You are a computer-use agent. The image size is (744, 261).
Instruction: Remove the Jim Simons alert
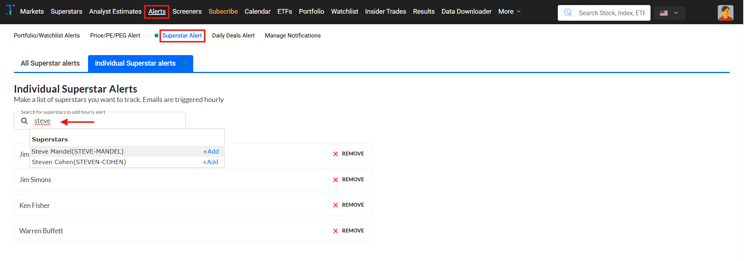click(348, 180)
